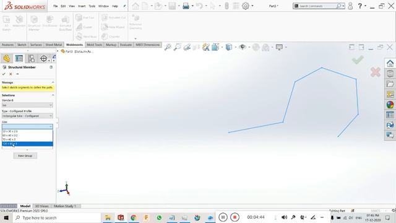Confirm with the large green checkmark corner
Image resolution: width=396 pixels, height=223 pixels.
point(358,60)
